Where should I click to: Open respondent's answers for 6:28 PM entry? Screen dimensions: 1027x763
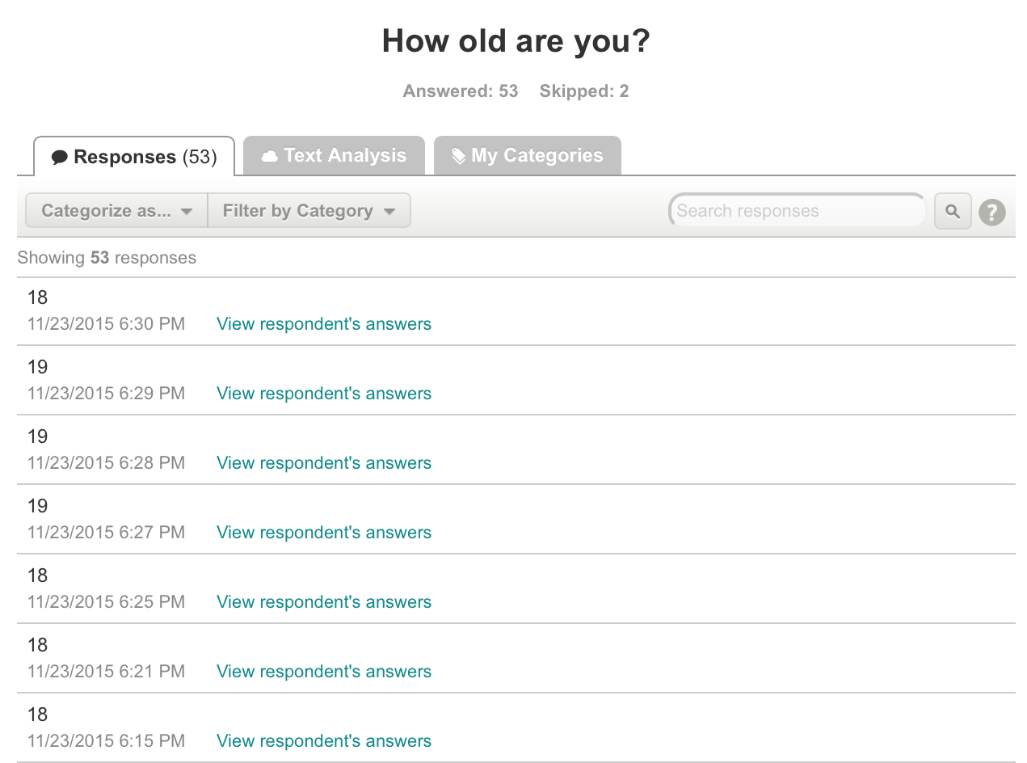point(324,463)
